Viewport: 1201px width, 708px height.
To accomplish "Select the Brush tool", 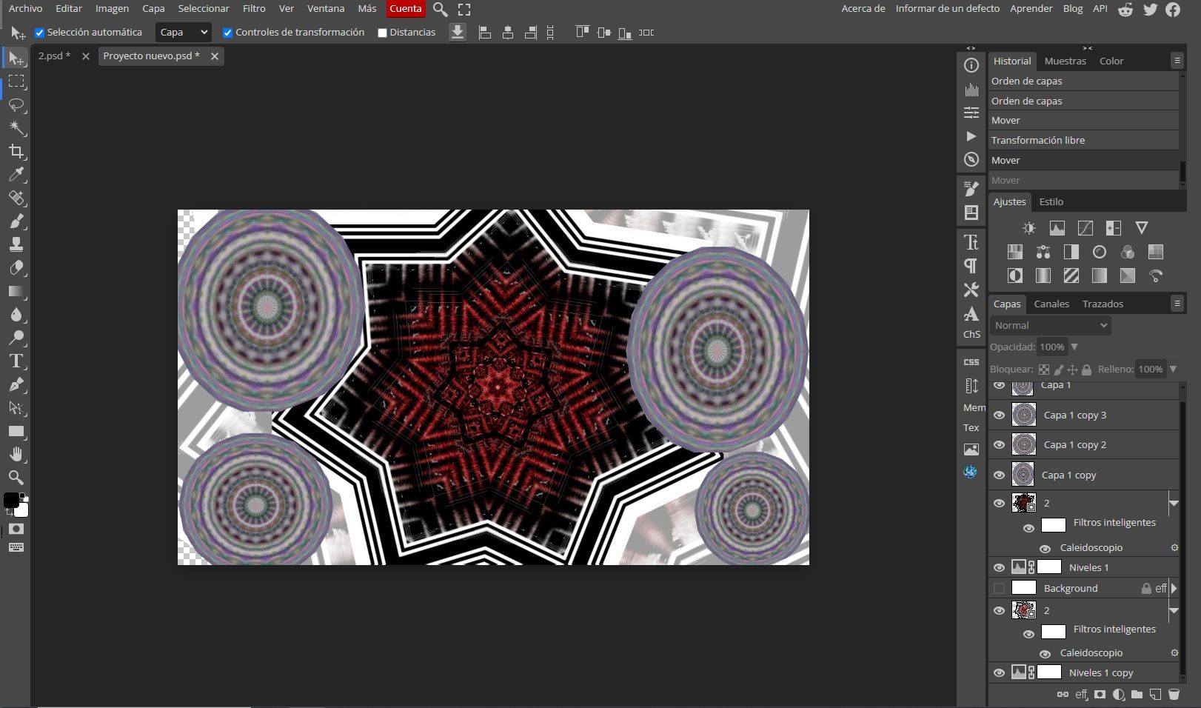I will (x=16, y=221).
